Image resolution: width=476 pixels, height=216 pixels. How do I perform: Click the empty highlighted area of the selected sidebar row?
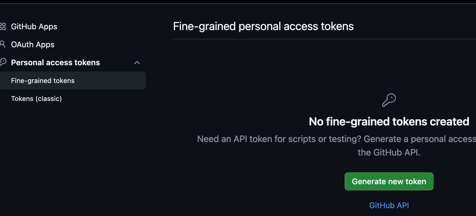tap(113, 81)
